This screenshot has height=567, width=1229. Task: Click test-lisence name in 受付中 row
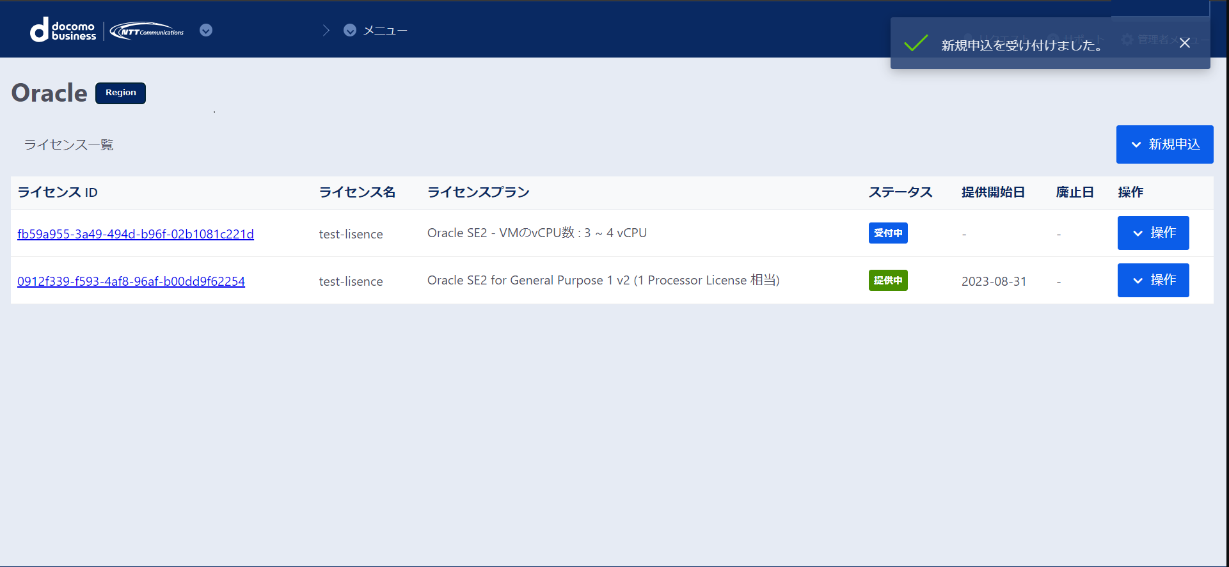click(x=351, y=234)
